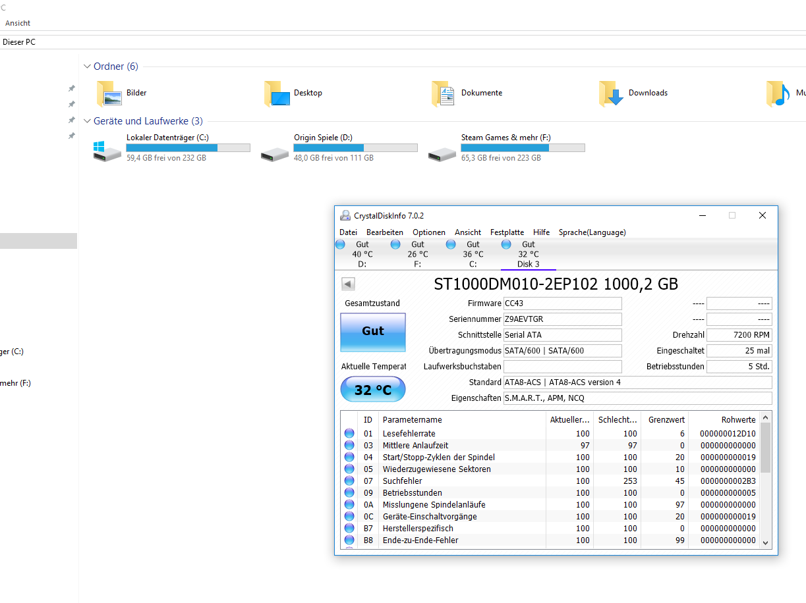Click health orb above Disk 3 tab
The image size is (806, 603).
click(x=506, y=244)
